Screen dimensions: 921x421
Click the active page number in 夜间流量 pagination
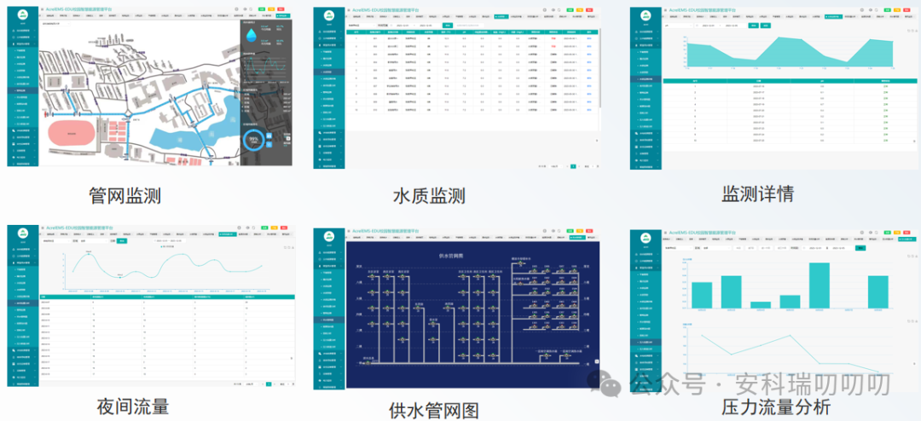coord(269,384)
